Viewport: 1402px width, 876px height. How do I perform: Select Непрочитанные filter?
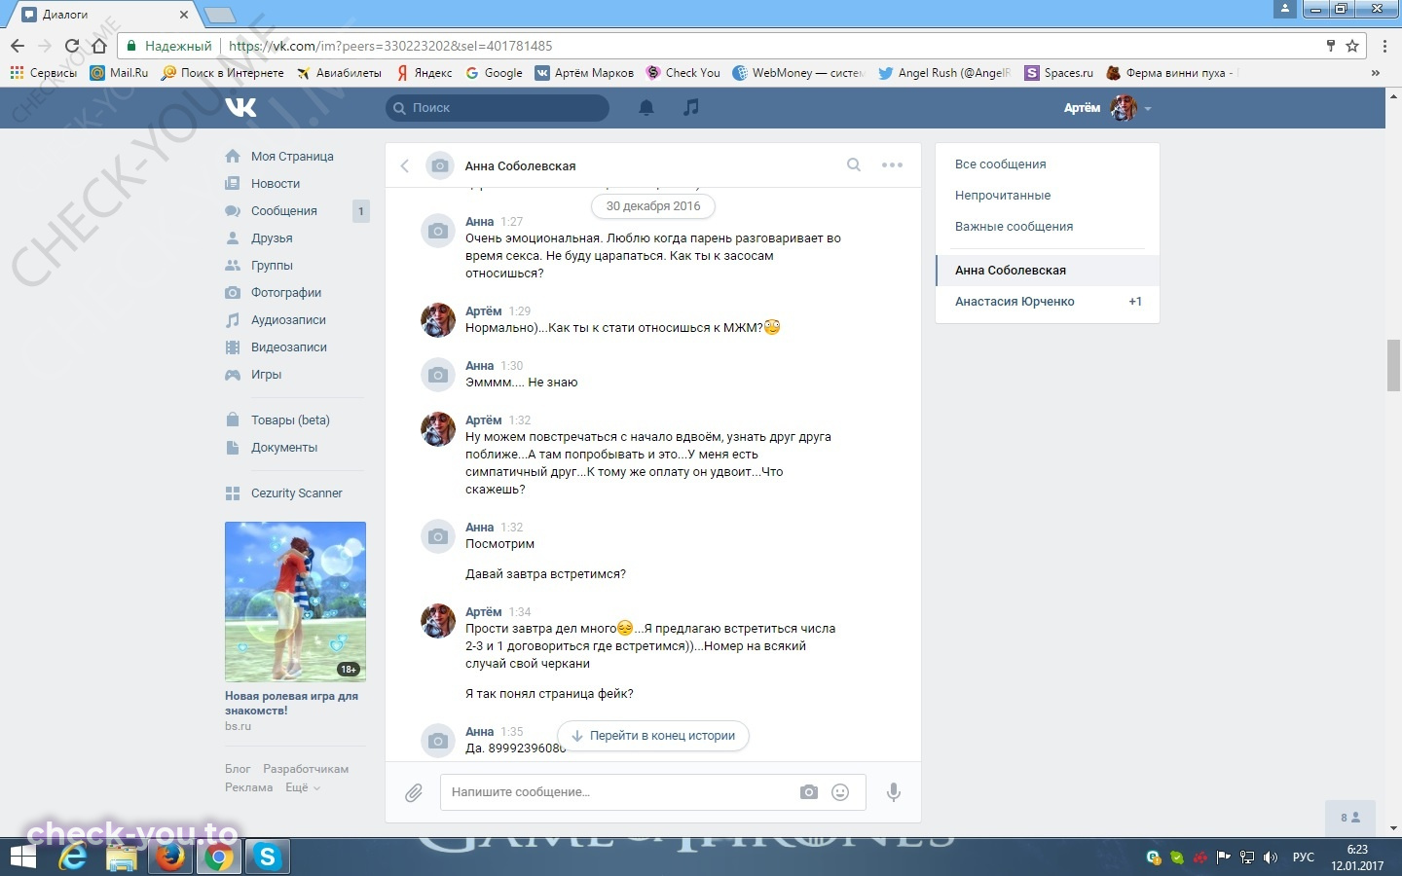1003,195
